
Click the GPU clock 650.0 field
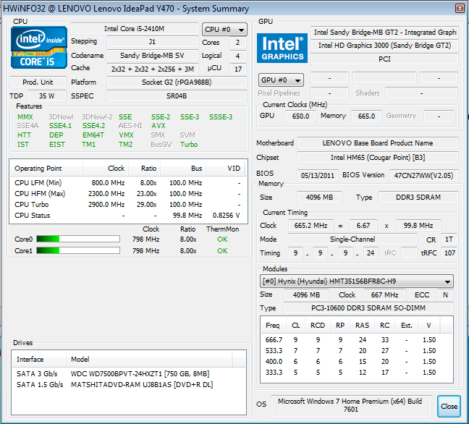(x=300, y=116)
